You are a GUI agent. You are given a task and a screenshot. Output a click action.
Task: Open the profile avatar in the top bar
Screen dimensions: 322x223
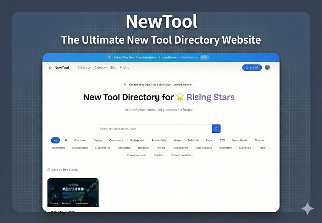(x=268, y=67)
